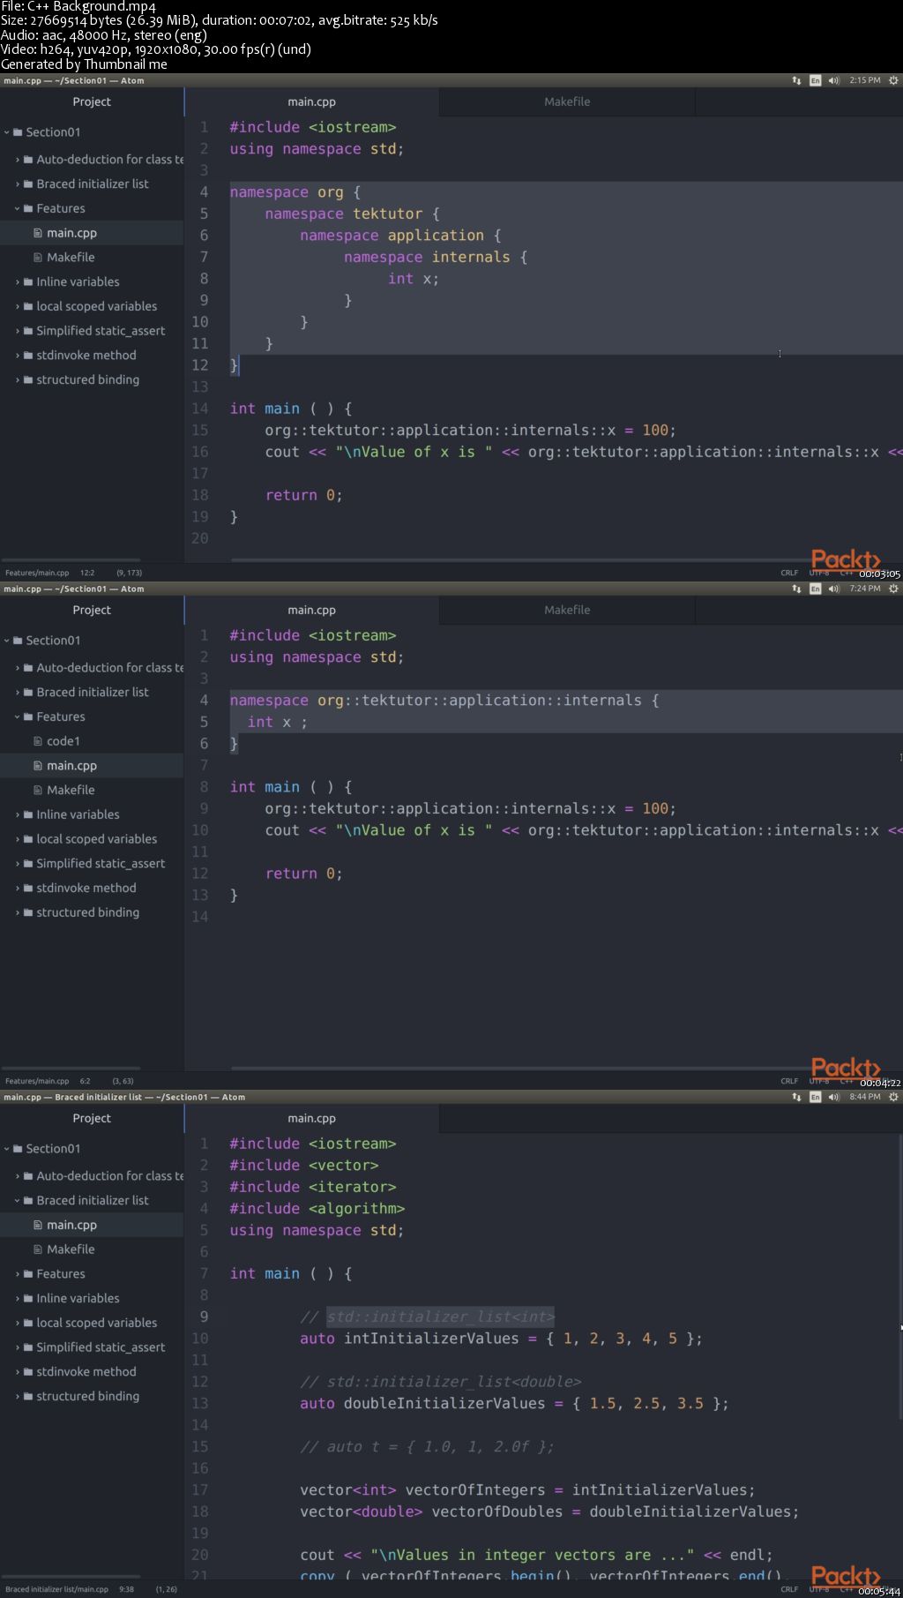Click 'int x ;' line in 7:24 PM editor
This screenshot has width=903, height=1598.
(277, 722)
